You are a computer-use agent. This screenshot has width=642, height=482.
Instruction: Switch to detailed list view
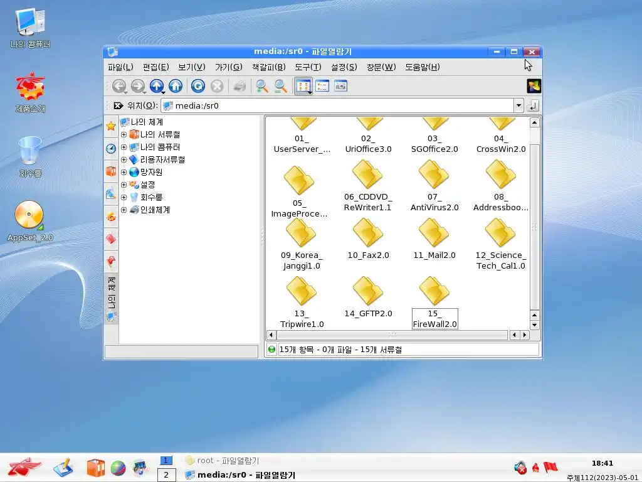pos(322,86)
